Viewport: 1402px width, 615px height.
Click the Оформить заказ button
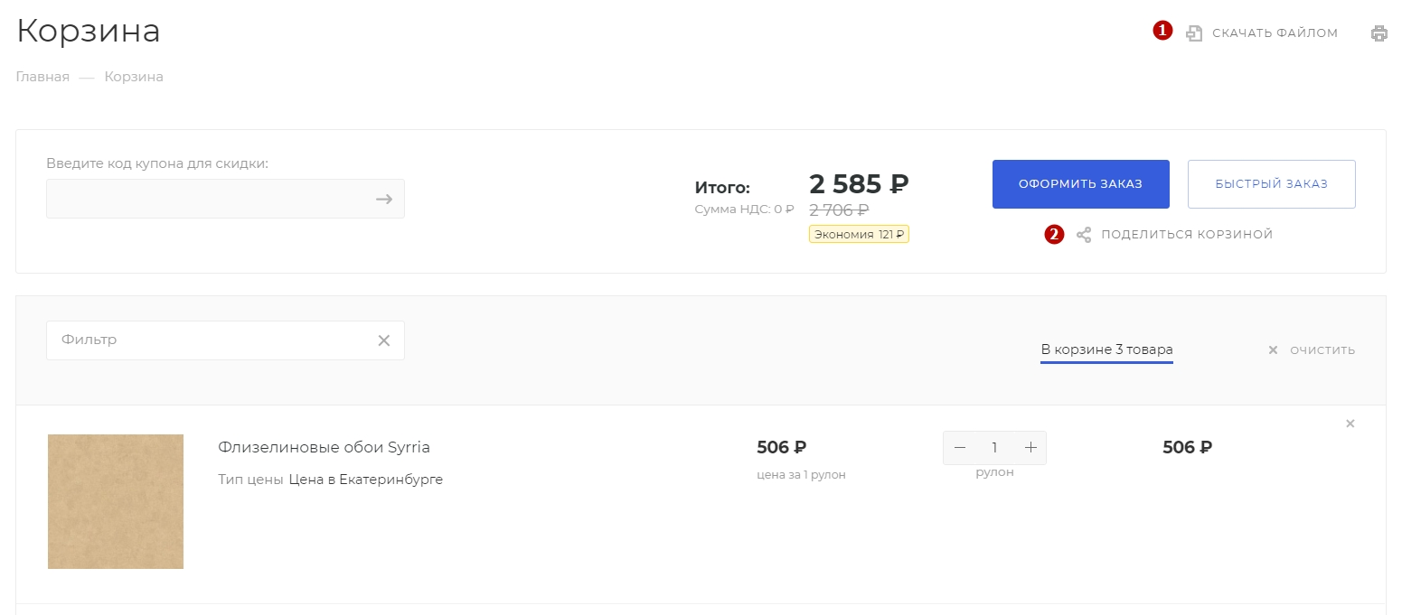coord(1081,184)
